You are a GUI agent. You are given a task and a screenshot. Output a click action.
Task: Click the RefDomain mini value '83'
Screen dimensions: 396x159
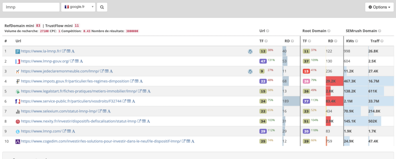(x=38, y=26)
